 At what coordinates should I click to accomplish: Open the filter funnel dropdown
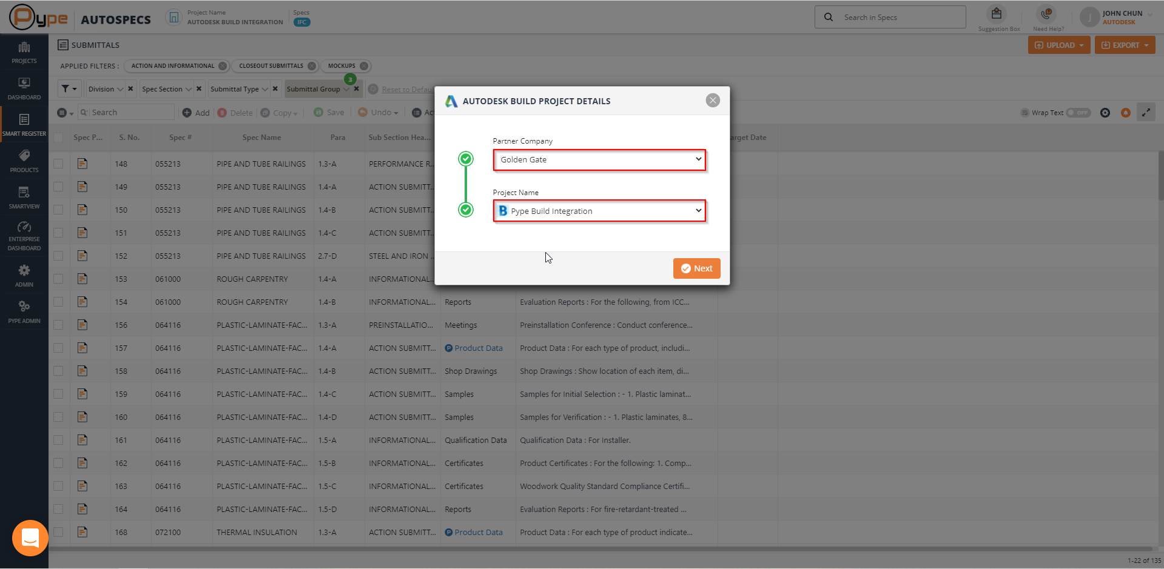[x=69, y=89]
